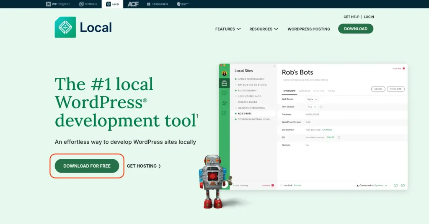
Task: Switch to the Utilities tab
Action: click(x=318, y=91)
